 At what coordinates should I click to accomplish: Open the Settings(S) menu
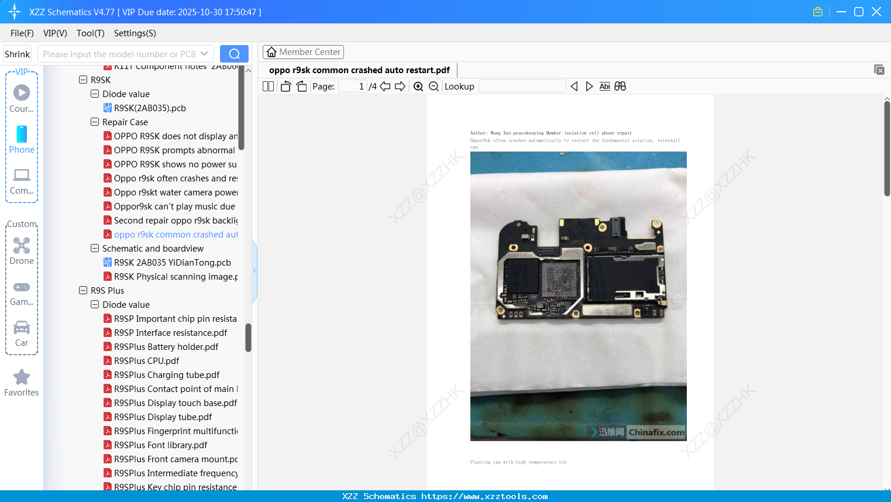click(x=135, y=33)
